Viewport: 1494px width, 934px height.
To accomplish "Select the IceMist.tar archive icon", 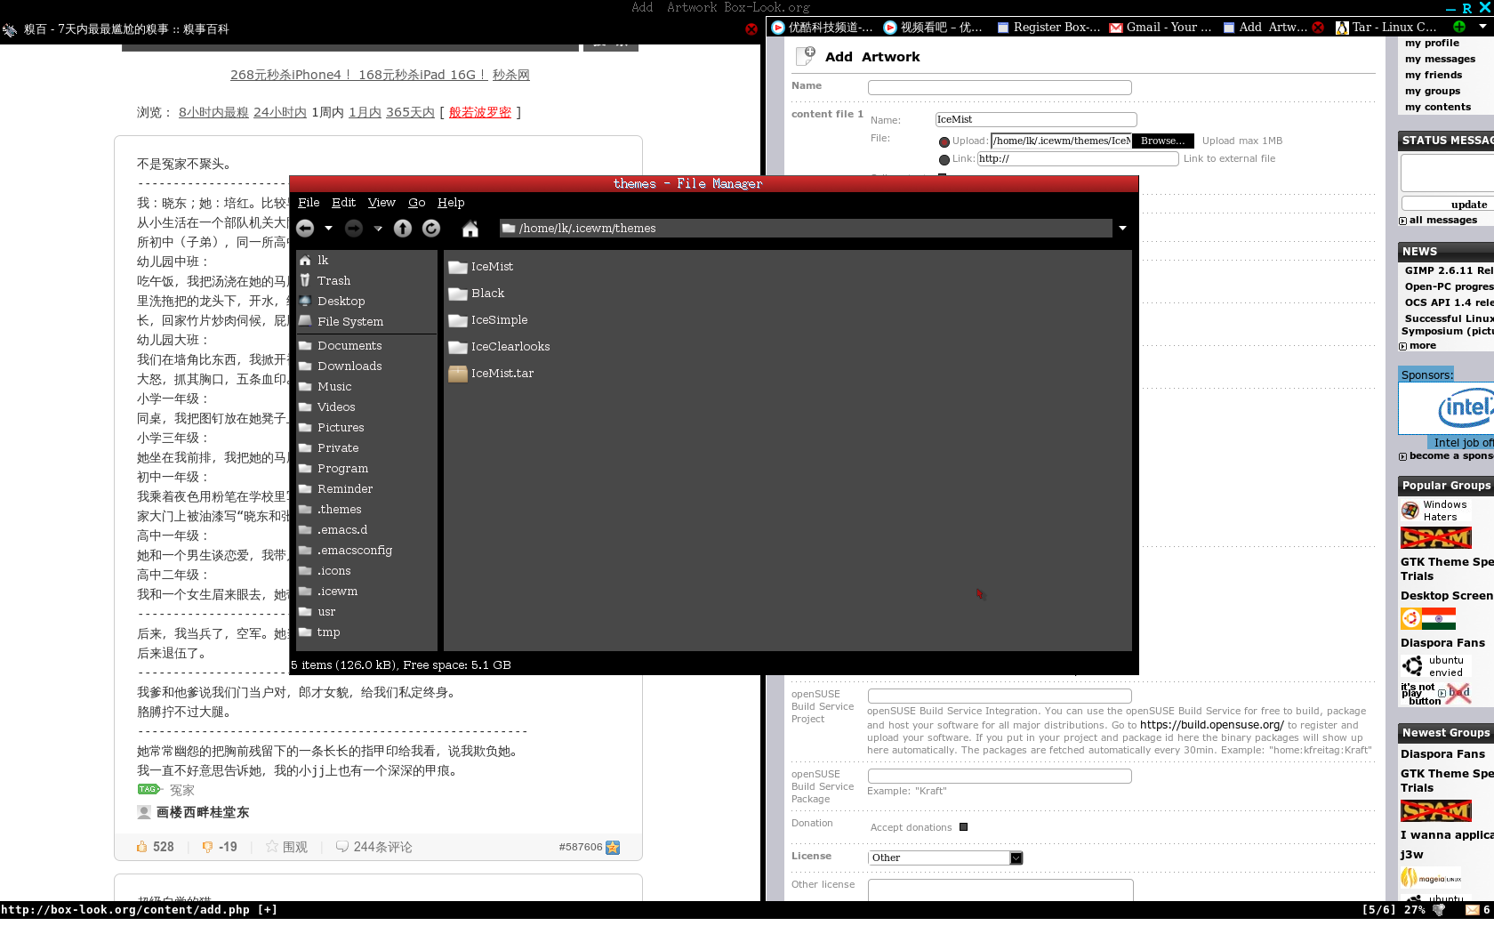I will pyautogui.click(x=458, y=374).
